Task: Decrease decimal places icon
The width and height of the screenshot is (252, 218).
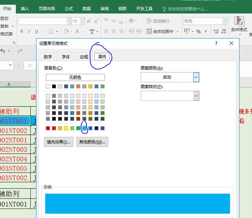Action: [x=224, y=31]
